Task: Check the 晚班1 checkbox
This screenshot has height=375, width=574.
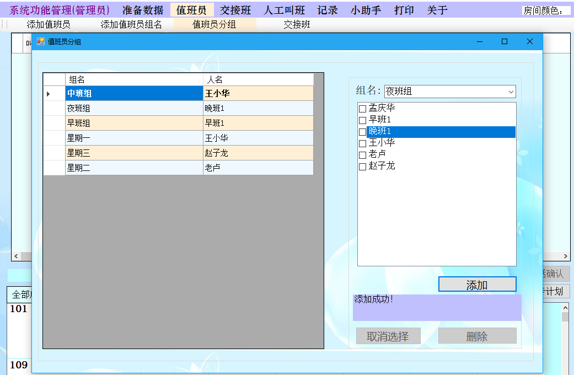Action: coord(362,132)
